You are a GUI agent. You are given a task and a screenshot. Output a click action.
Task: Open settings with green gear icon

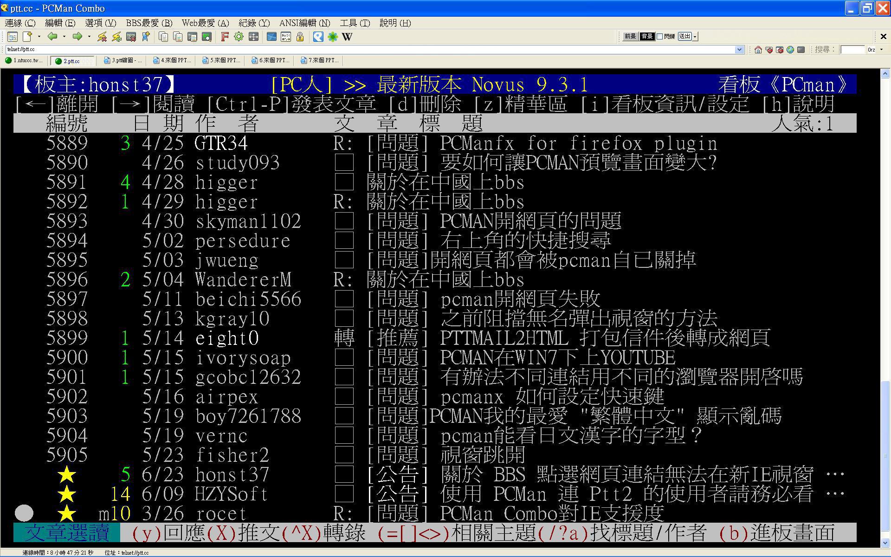239,37
